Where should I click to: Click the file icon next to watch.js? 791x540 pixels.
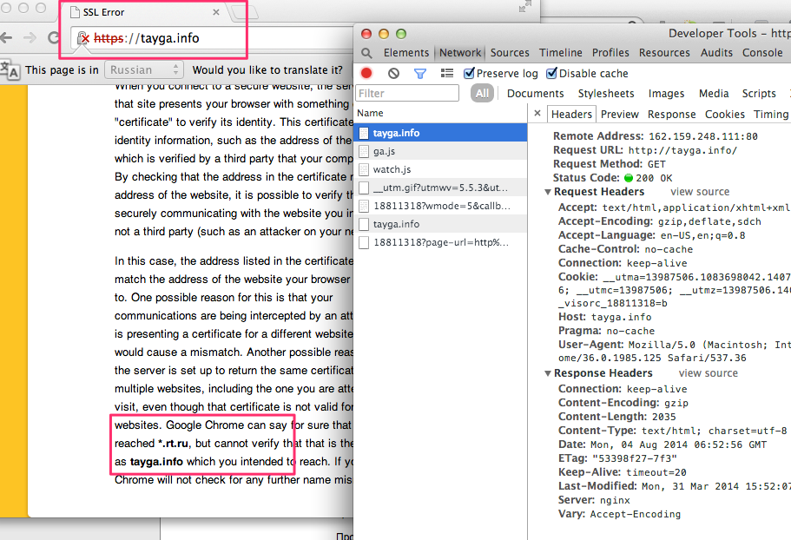point(364,169)
